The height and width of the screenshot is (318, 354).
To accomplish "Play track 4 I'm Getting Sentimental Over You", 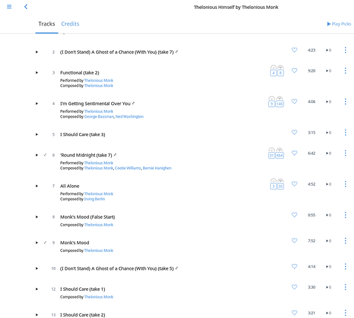I will (x=37, y=104).
